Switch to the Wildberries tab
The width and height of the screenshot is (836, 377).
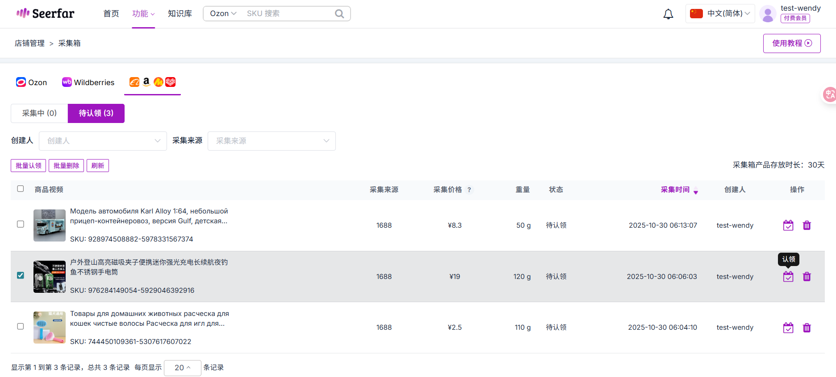pyautogui.click(x=88, y=82)
